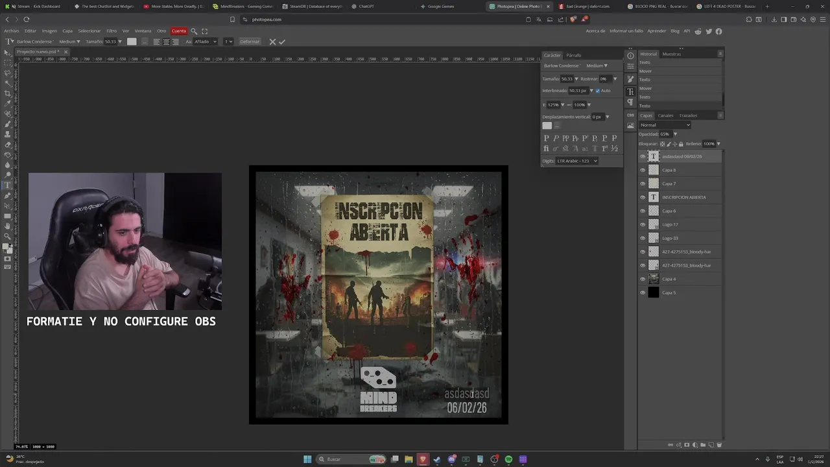The height and width of the screenshot is (467, 830).
Task: Center-align text in options bar
Action: pyautogui.click(x=166, y=42)
